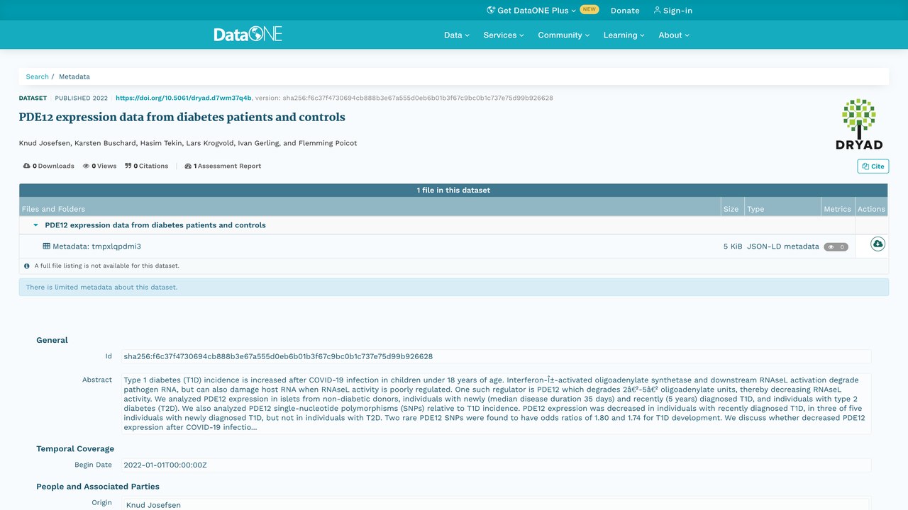This screenshot has height=510, width=908.
Task: Click the table icon beside Metadata: tmpxlqpdmi3
Action: point(46,246)
